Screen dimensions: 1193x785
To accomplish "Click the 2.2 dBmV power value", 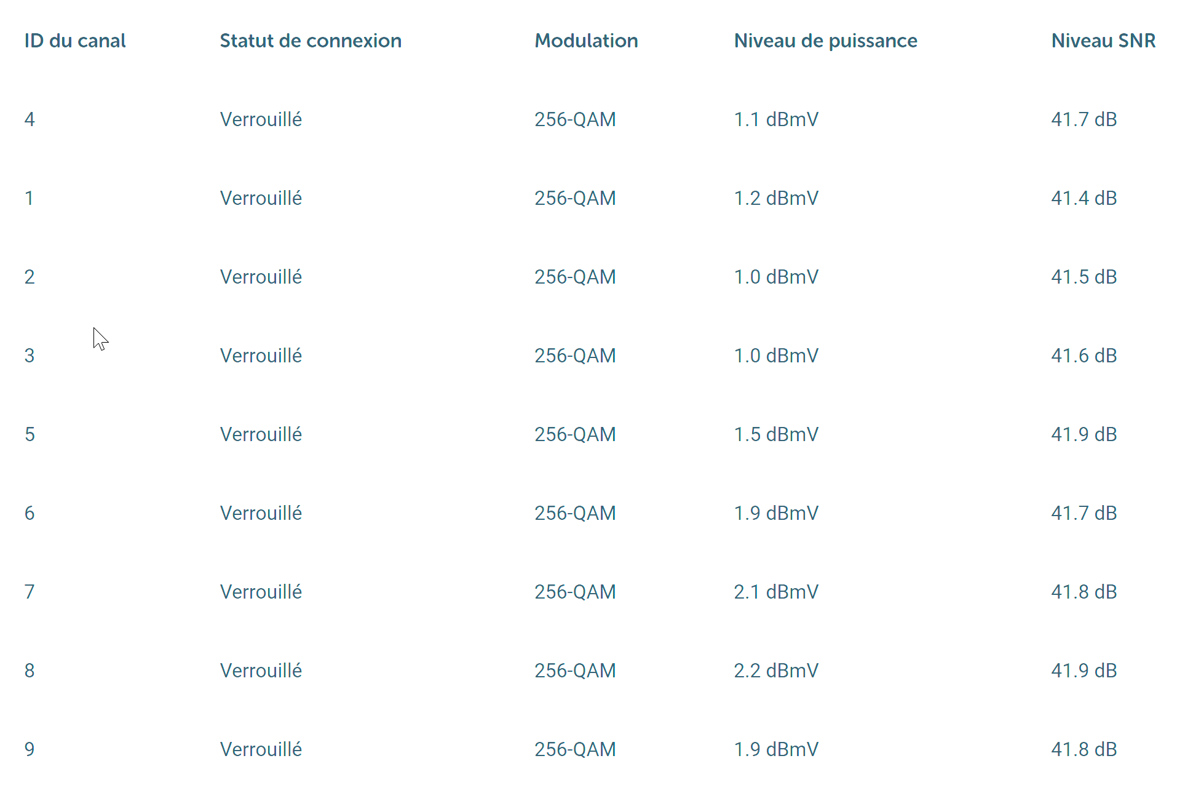I will coord(776,671).
